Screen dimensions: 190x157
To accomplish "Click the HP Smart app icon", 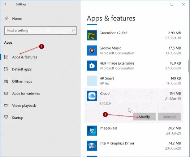I will pyautogui.click(x=92, y=81).
